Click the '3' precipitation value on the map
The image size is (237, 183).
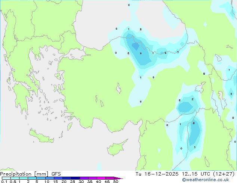(x=194, y=123)
